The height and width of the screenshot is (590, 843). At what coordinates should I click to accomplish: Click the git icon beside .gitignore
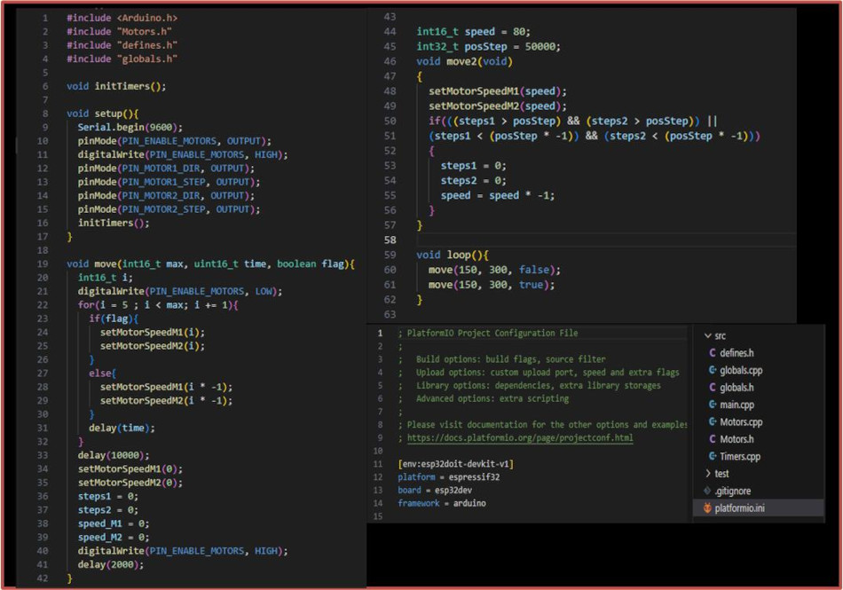click(707, 491)
